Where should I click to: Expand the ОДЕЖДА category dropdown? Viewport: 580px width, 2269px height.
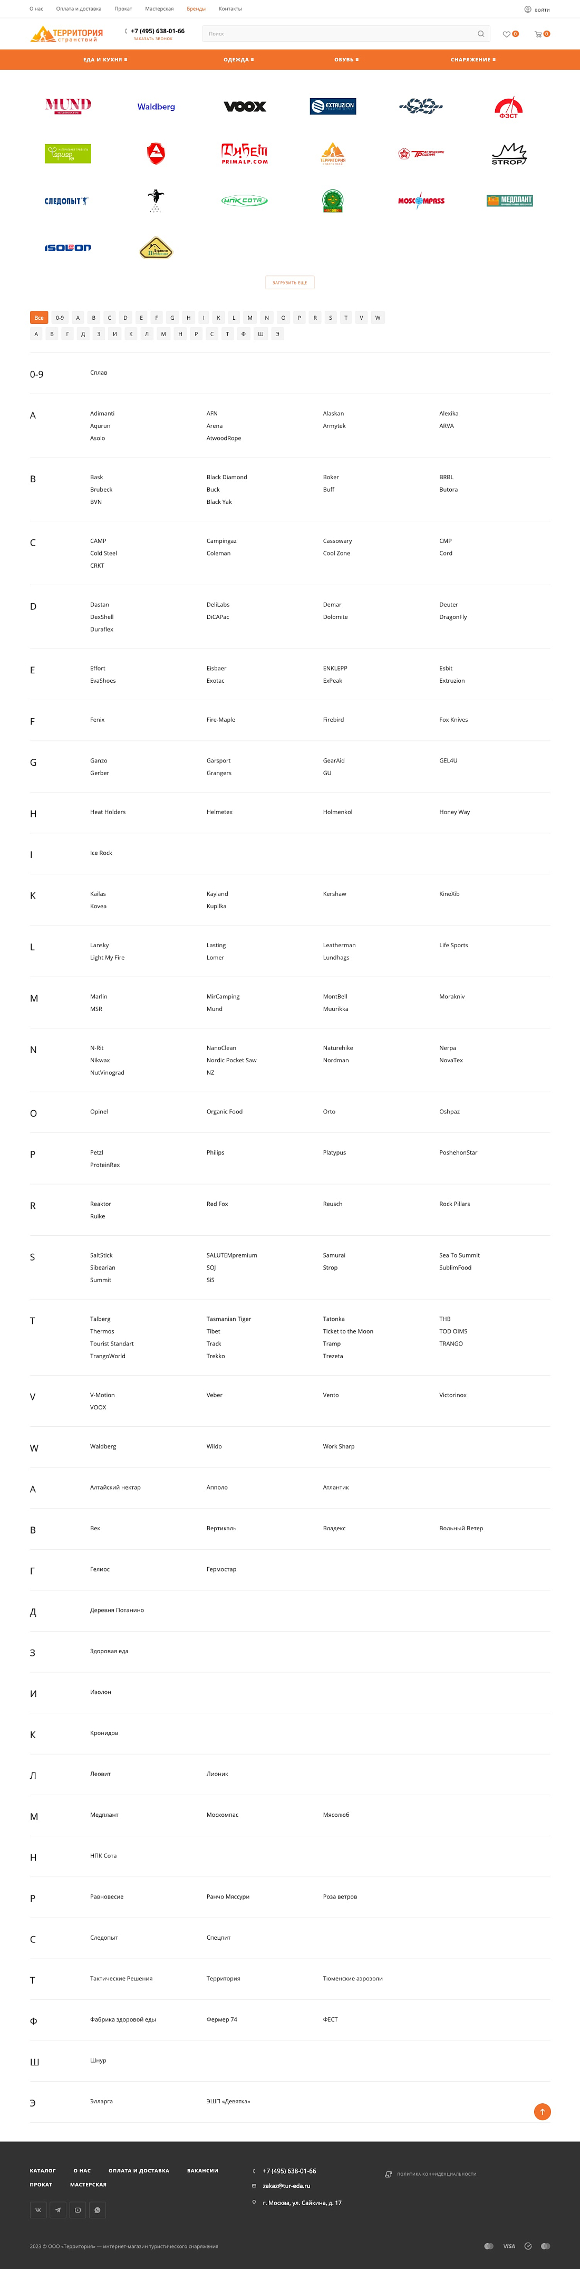(x=238, y=60)
